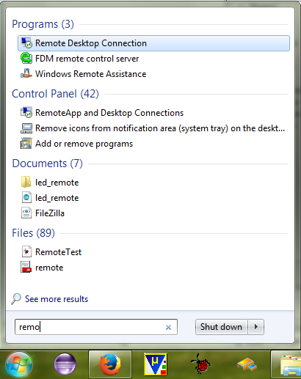Click the Shut down button
The image size is (301, 379).
click(x=221, y=327)
